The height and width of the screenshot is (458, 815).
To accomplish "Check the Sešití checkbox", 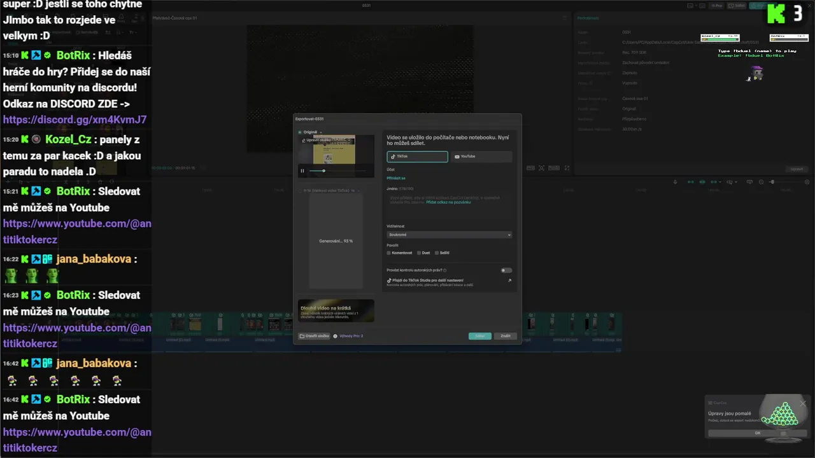I will click(x=437, y=253).
